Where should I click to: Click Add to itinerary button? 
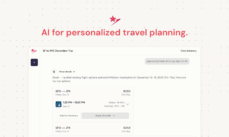pos(69,116)
